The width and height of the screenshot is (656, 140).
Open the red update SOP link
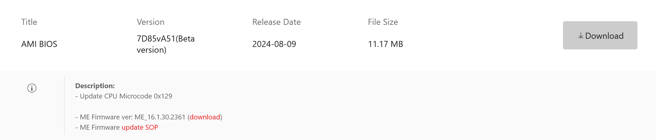coord(140,127)
